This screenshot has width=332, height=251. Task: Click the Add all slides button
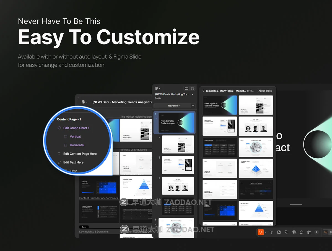(x=265, y=91)
